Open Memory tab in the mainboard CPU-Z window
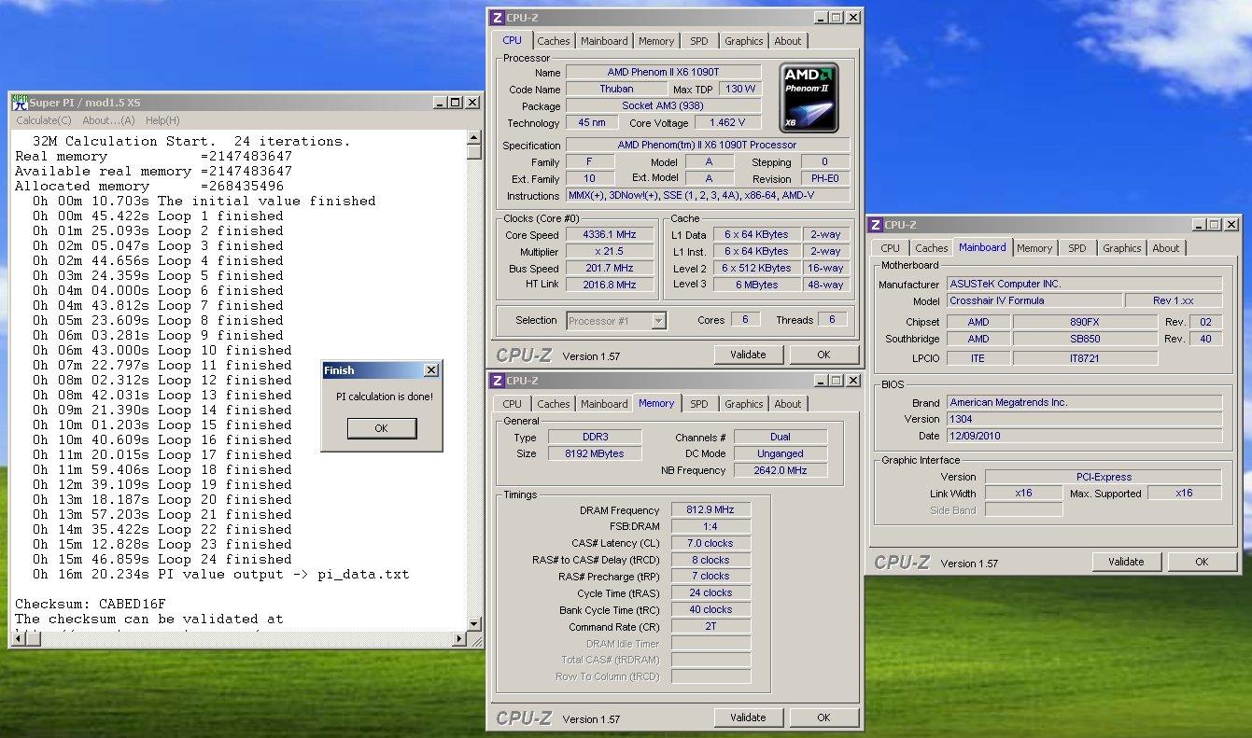1252x738 pixels. [1034, 248]
